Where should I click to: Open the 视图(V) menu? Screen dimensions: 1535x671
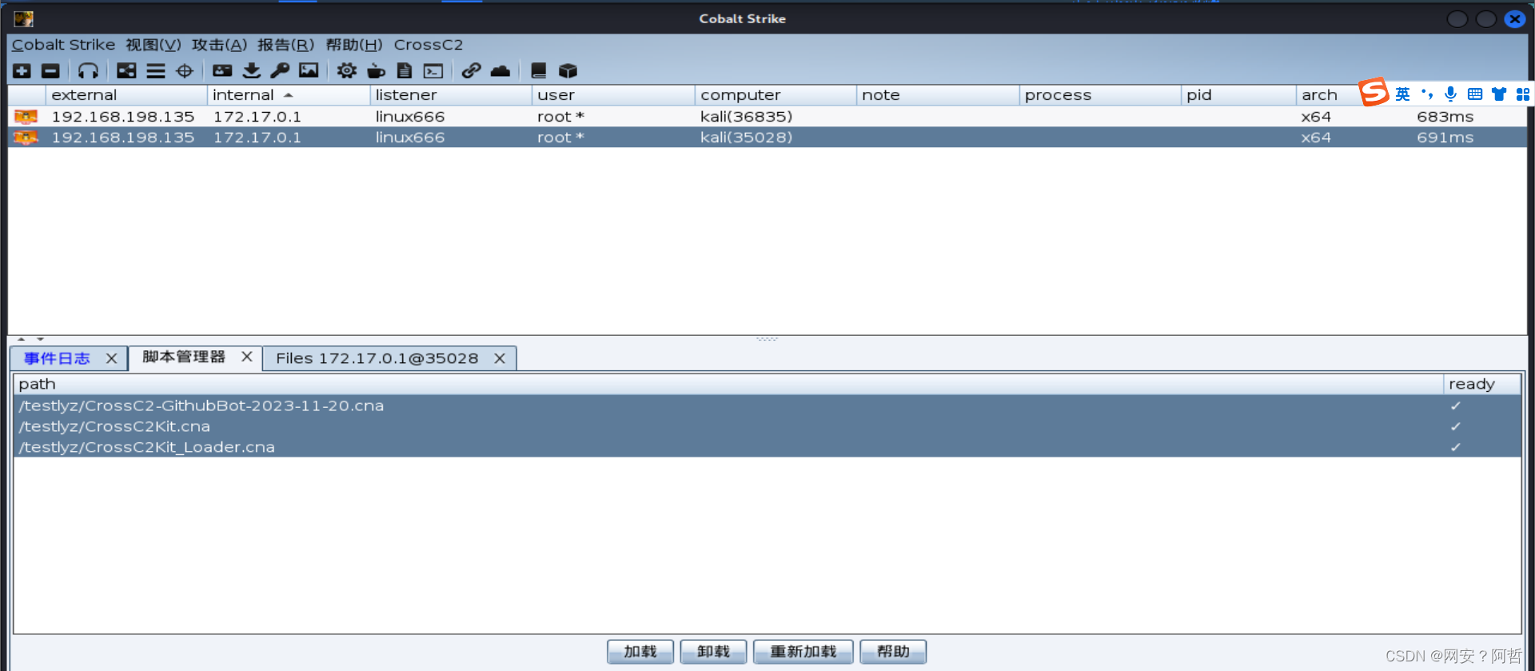[153, 45]
